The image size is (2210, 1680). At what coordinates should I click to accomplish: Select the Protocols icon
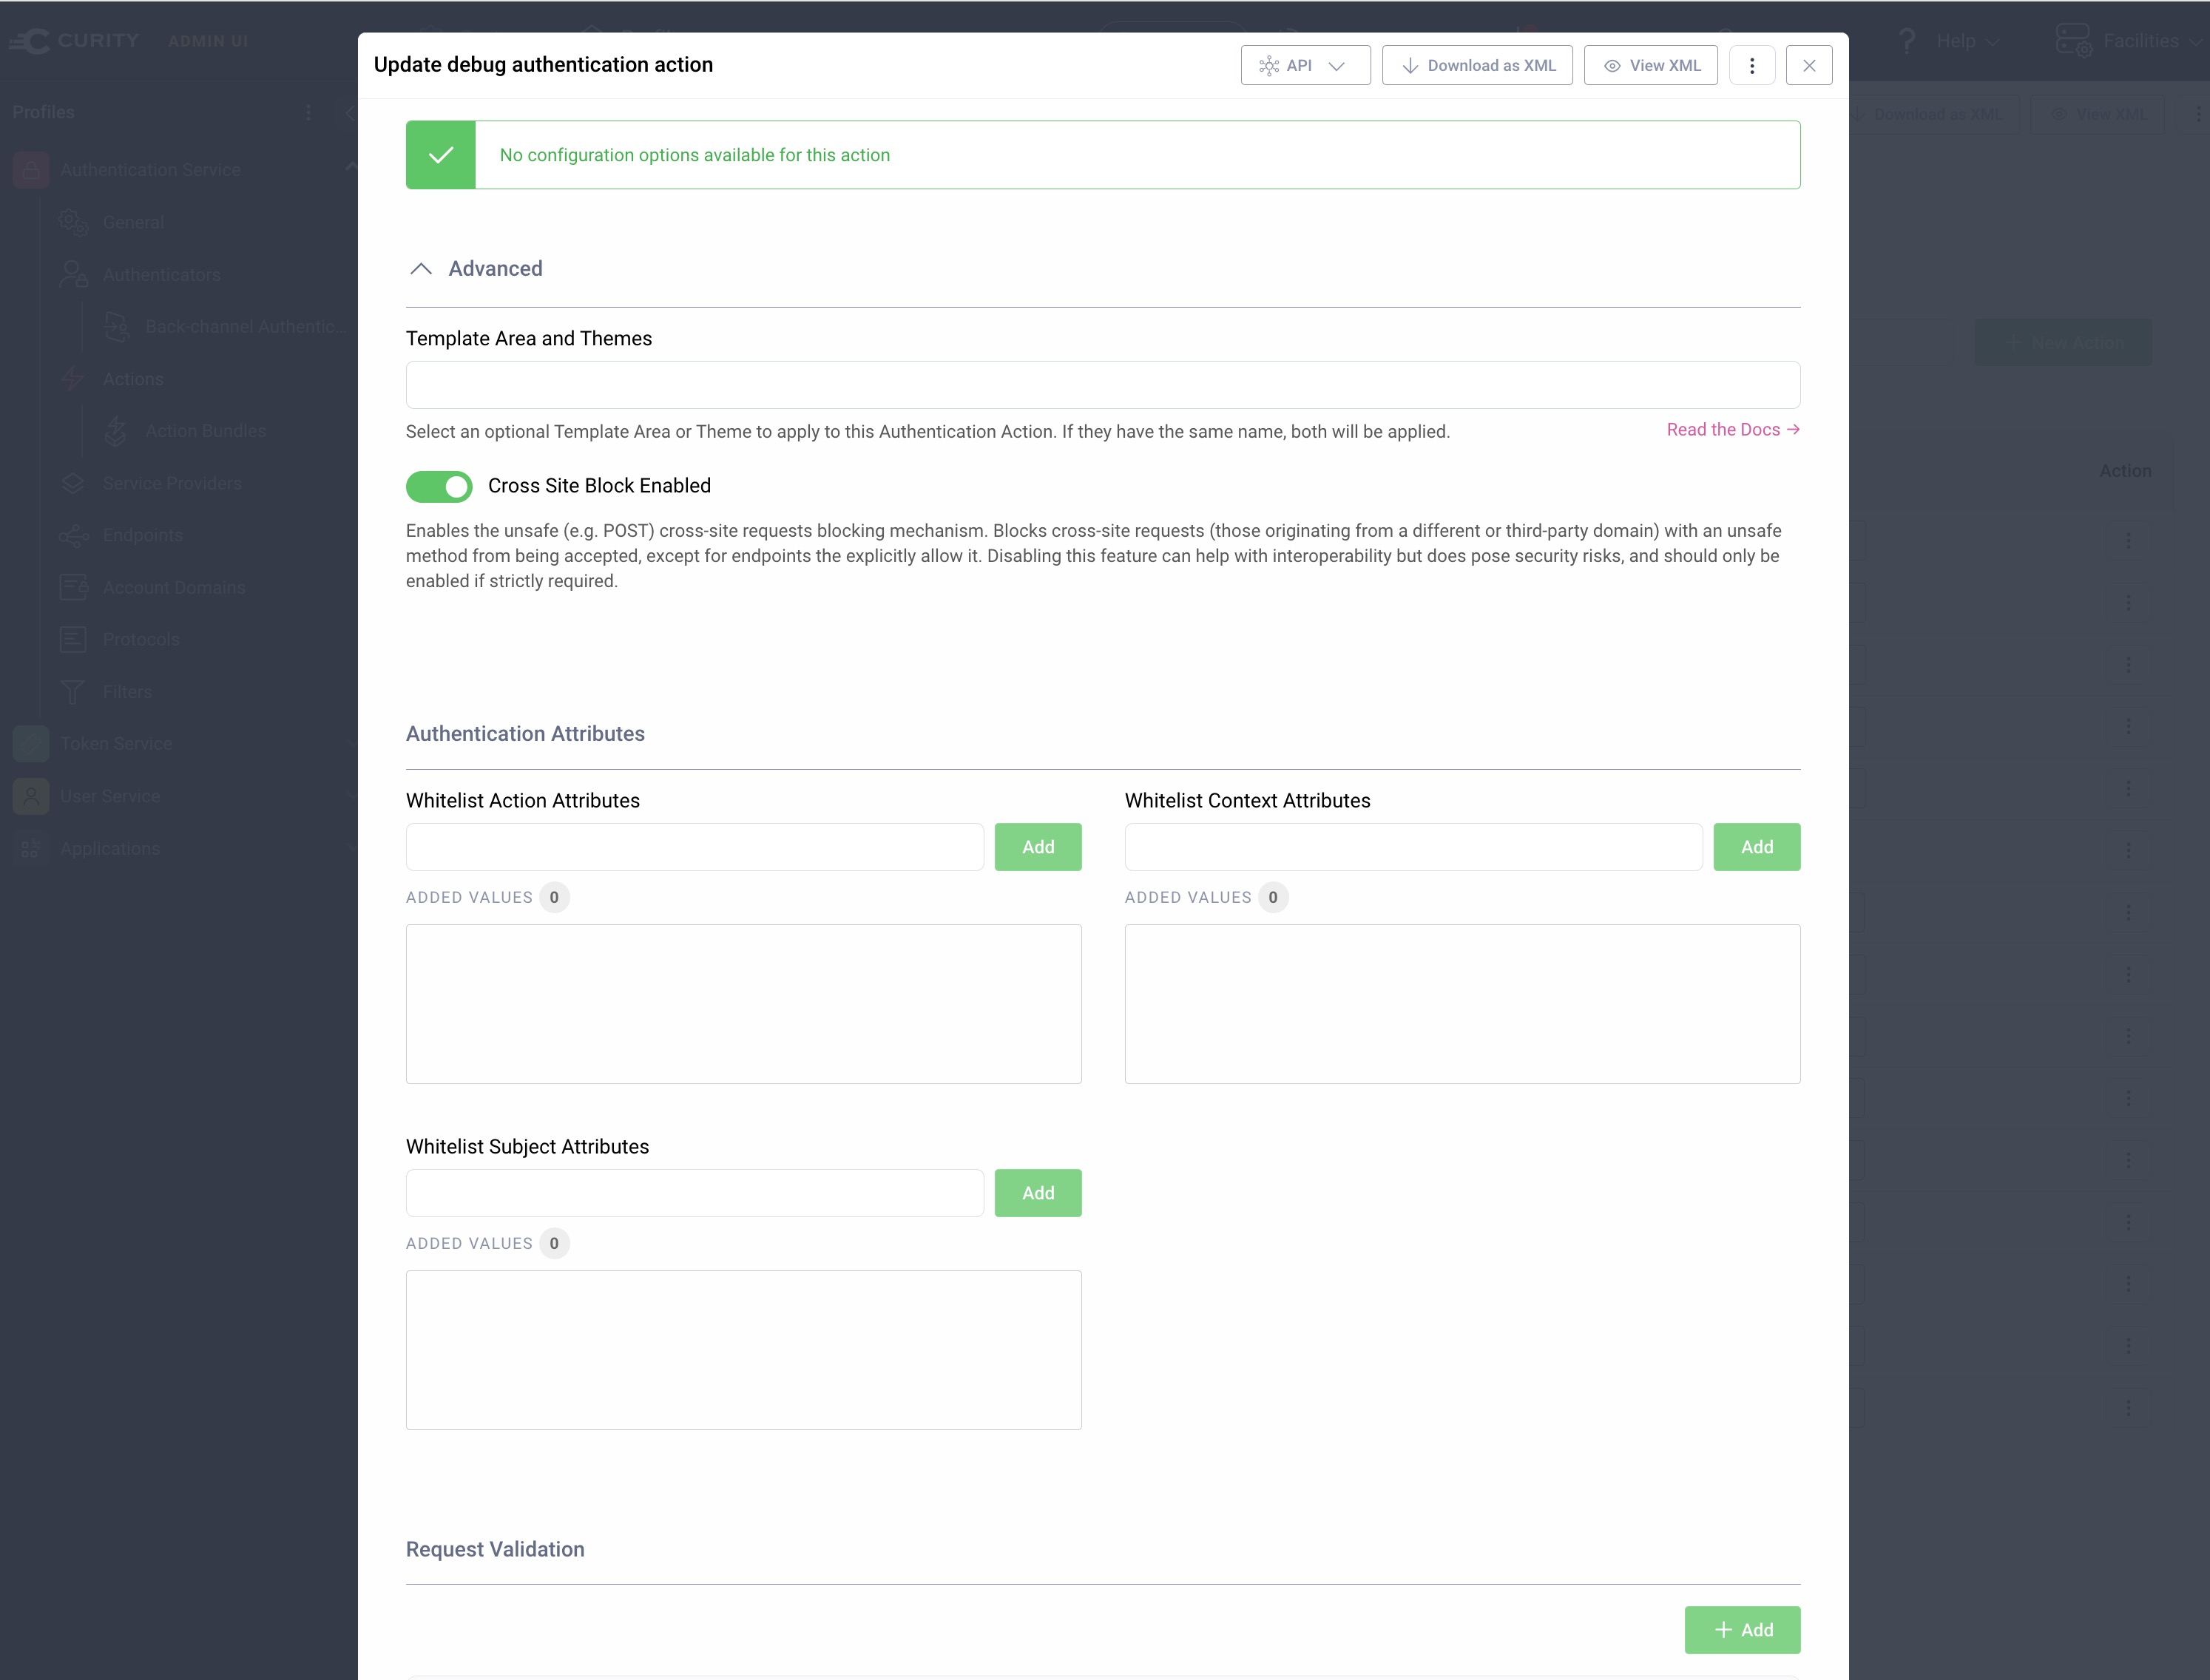point(72,639)
